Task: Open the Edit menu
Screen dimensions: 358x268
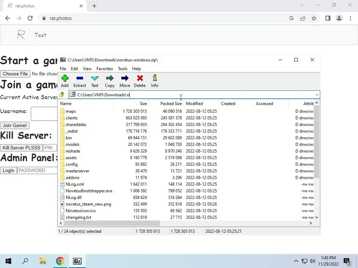Action: point(74,69)
